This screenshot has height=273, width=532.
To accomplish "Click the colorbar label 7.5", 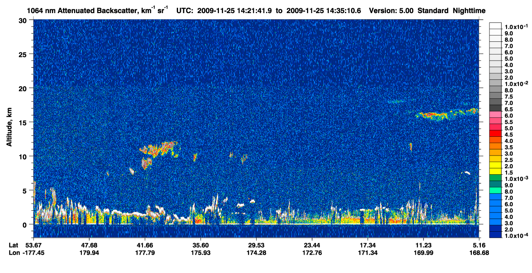I will point(509,96).
